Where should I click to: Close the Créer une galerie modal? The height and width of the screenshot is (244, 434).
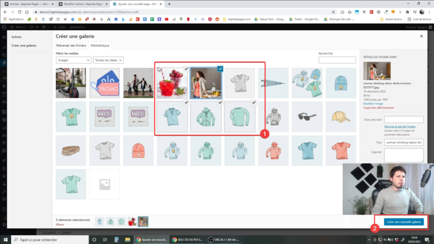[x=422, y=36]
